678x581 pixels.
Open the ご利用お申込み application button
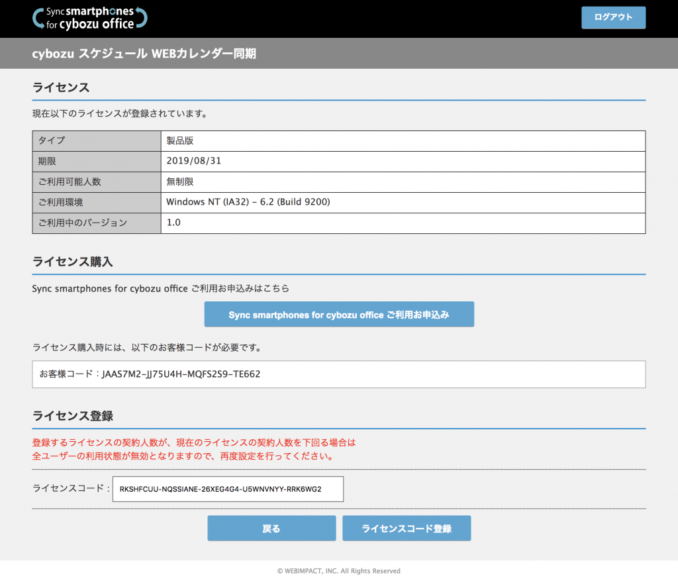pos(339,315)
